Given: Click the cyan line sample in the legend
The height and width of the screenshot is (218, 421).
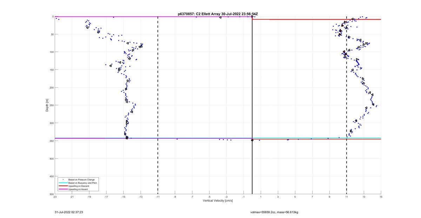Looking at the screenshot, I should [63, 183].
